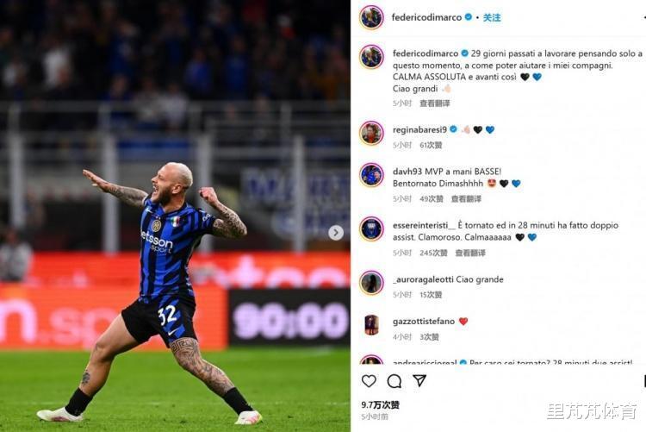Show 245 likes on essereinteristi__ comment

coord(433,253)
